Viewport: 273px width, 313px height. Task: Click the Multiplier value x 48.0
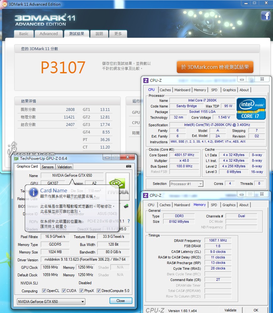click(x=184, y=160)
